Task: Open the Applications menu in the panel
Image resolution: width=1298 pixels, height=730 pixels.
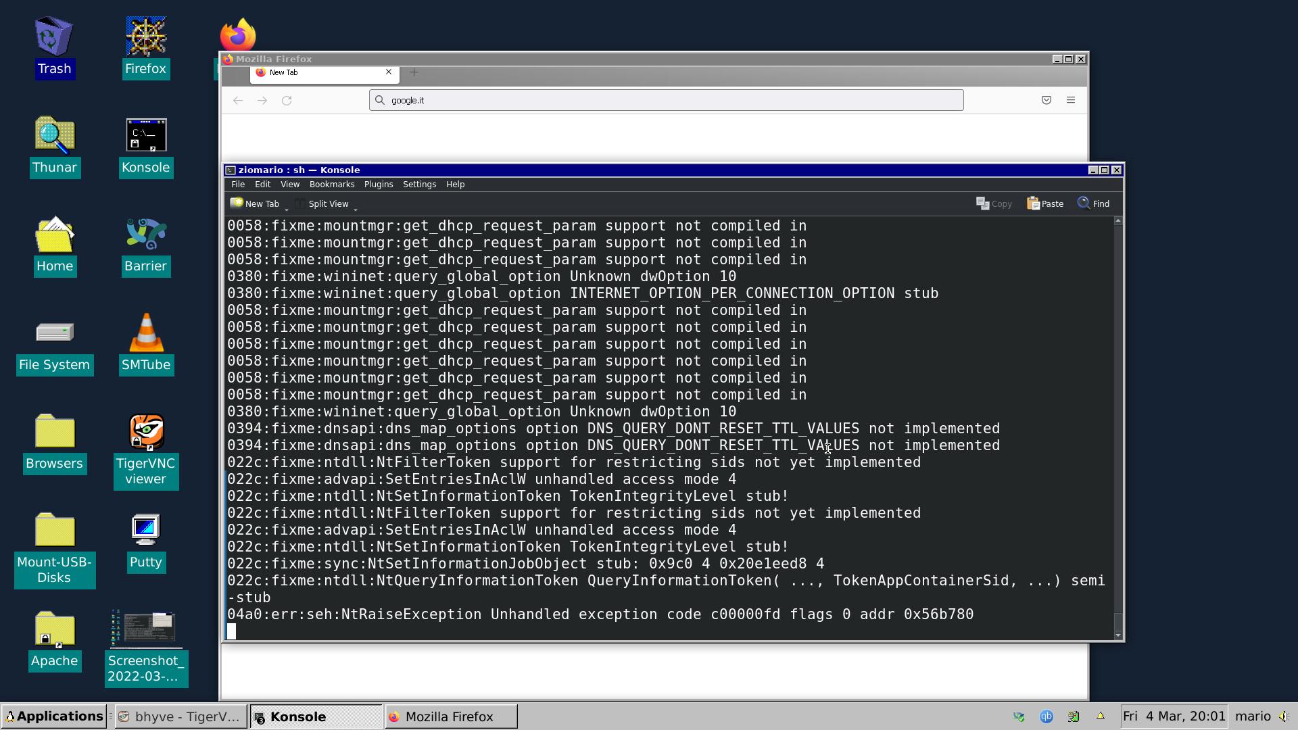Action: click(x=54, y=716)
